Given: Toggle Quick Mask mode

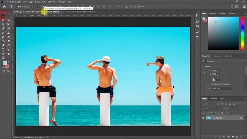Looking at the screenshot, I should tap(3, 71).
